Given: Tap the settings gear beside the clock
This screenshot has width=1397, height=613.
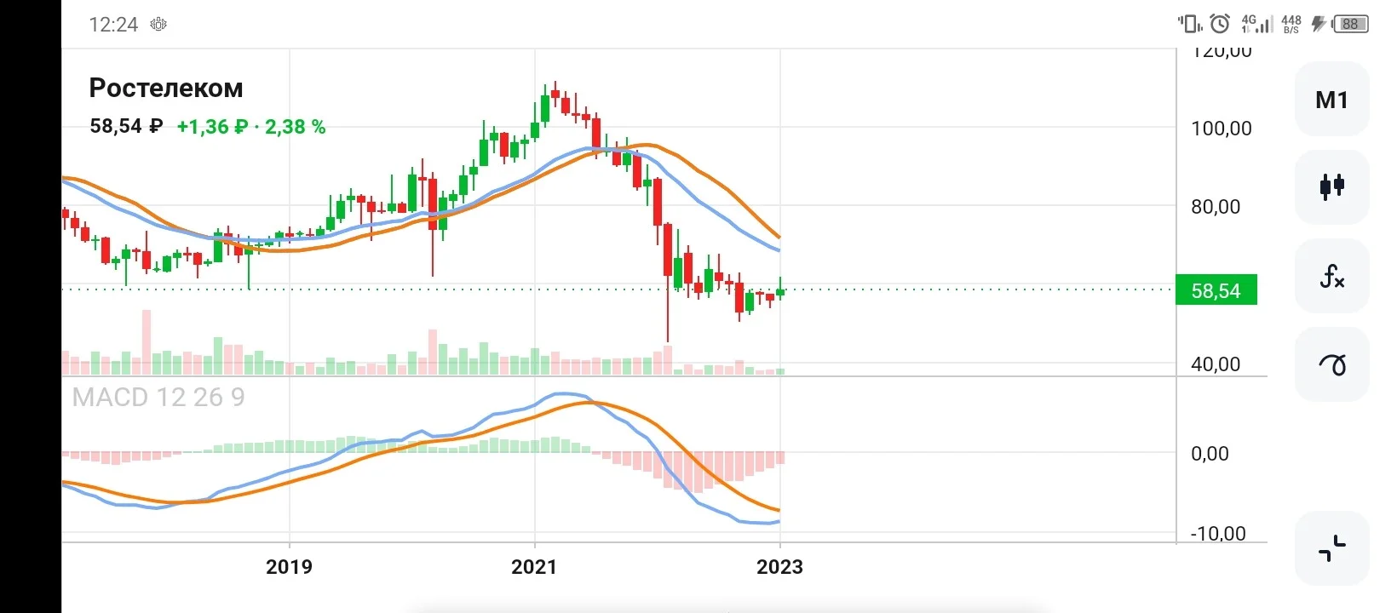Looking at the screenshot, I should (x=158, y=25).
